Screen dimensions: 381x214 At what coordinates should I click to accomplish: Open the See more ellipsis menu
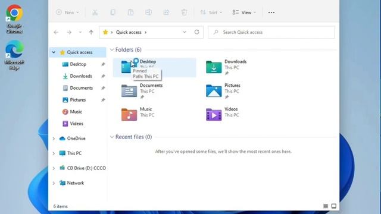271,12
